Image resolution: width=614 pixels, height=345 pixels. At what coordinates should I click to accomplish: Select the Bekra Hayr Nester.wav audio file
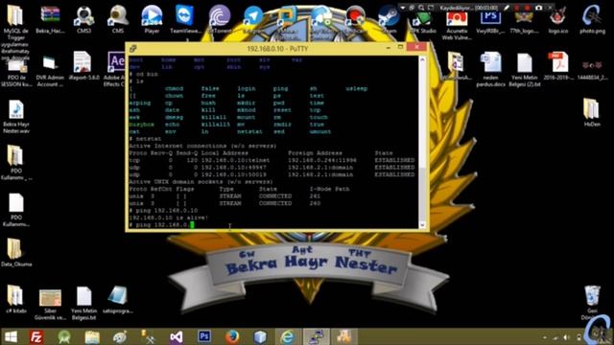click(x=16, y=117)
